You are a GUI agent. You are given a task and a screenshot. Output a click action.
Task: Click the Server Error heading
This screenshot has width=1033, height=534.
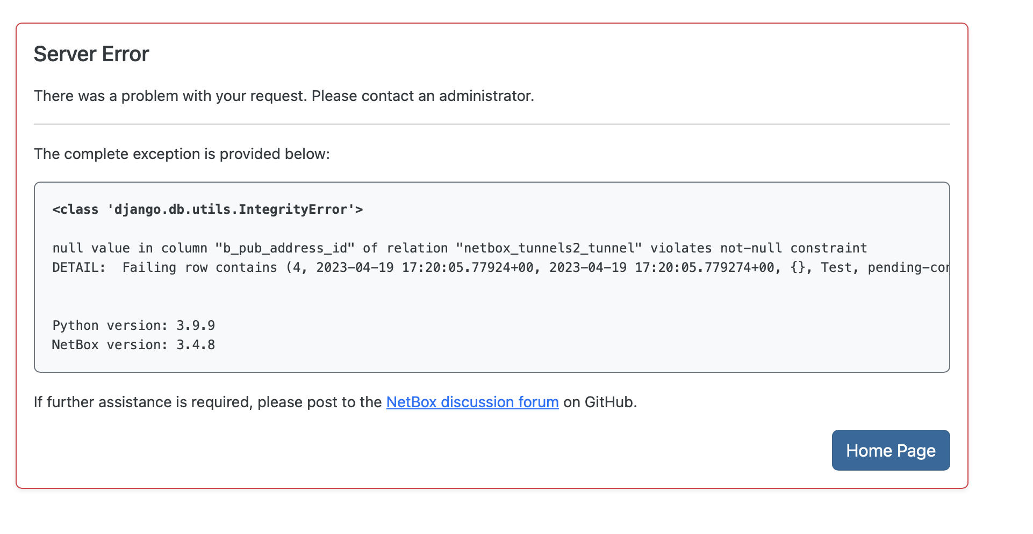pyautogui.click(x=91, y=53)
